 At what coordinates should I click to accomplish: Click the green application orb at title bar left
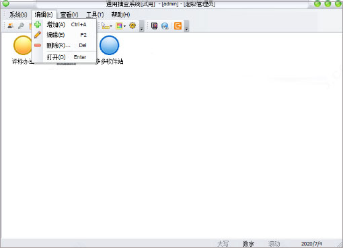click(6, 3)
